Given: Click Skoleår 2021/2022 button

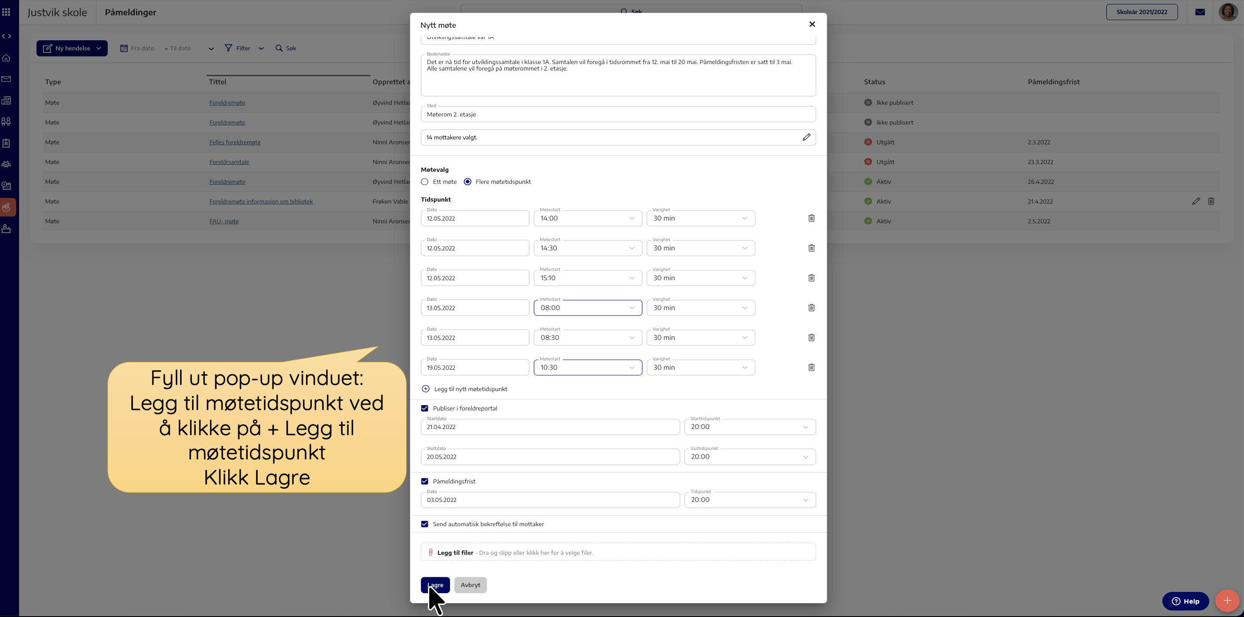Looking at the screenshot, I should (1142, 12).
